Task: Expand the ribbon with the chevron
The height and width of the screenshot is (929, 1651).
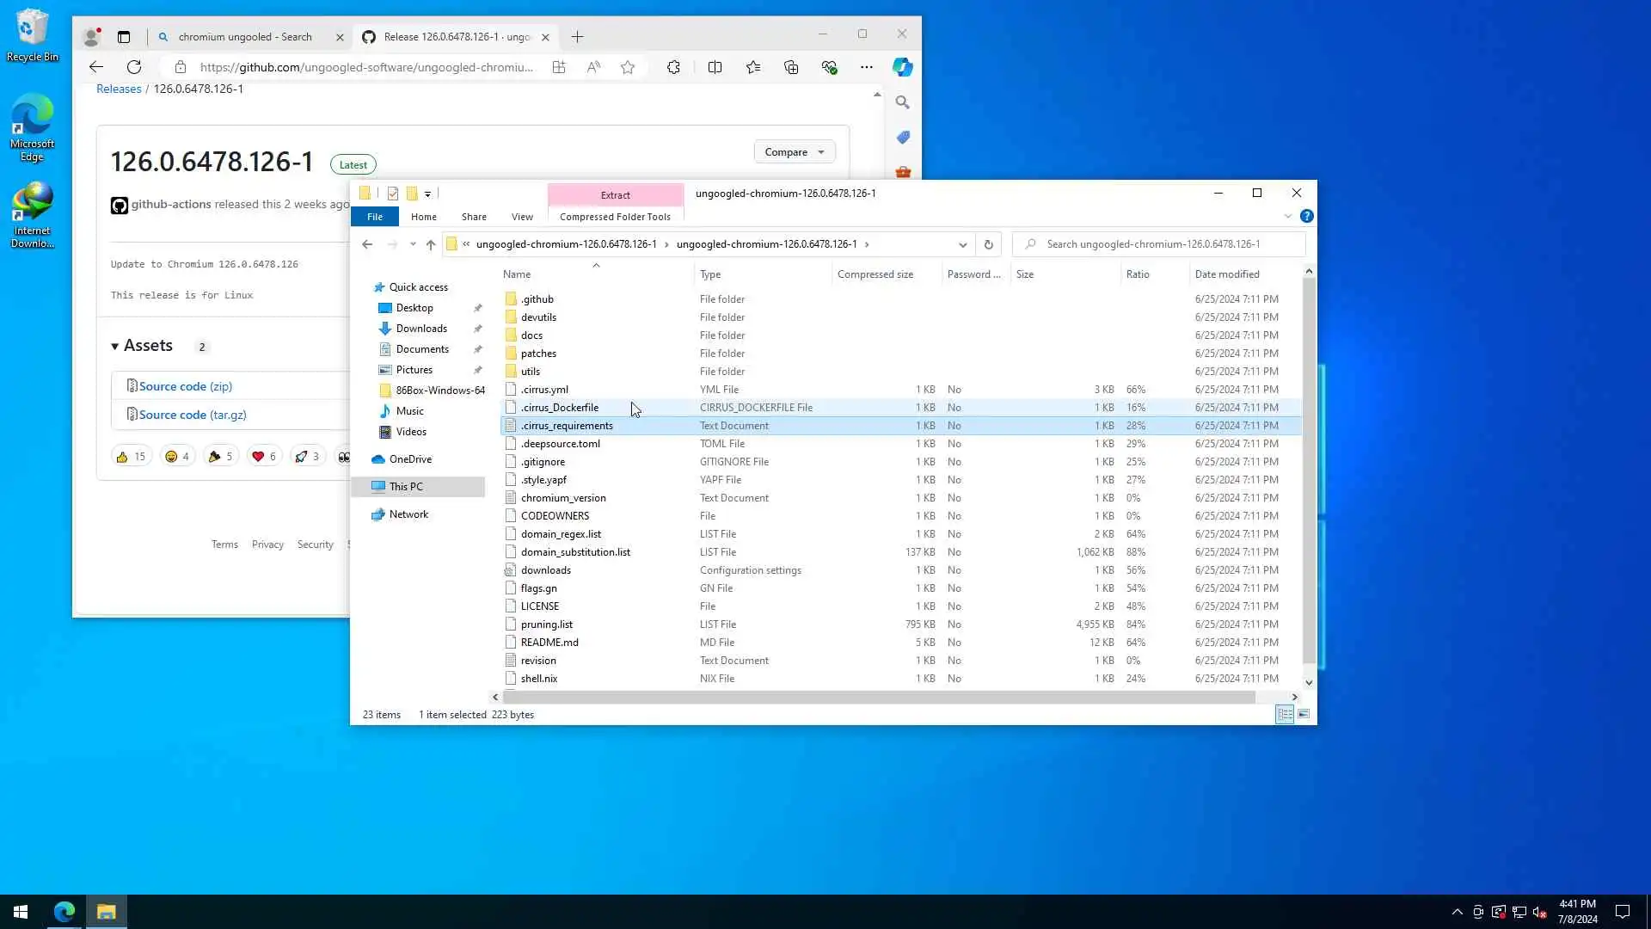Action: (1287, 217)
